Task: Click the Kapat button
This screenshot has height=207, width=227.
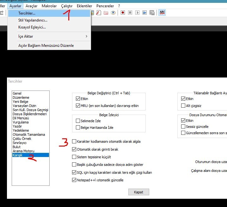Action: click(138, 192)
